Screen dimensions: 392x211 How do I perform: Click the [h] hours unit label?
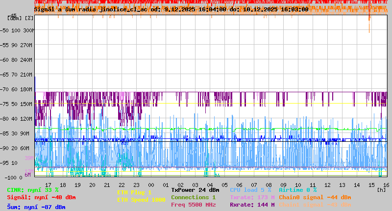(381, 190)
